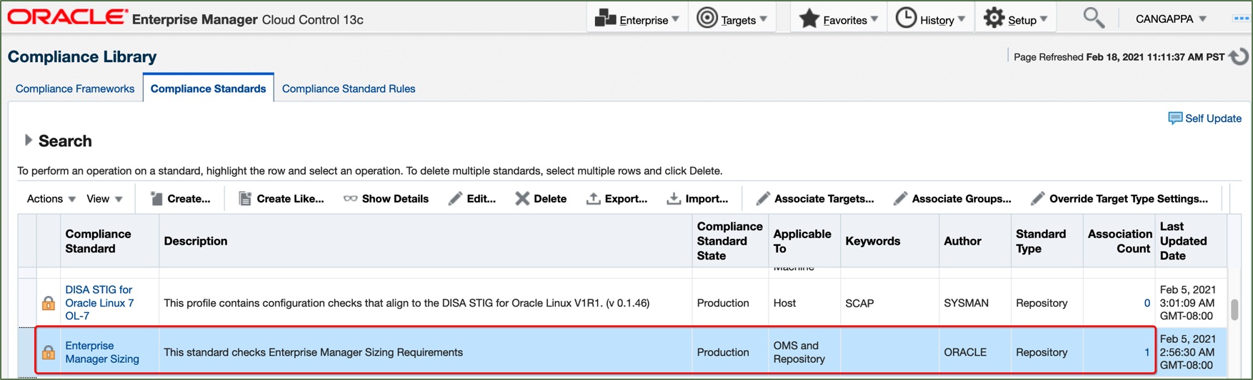Click lock icon on Enterprise Manager Sizing row
1253x380 pixels.
point(49,352)
